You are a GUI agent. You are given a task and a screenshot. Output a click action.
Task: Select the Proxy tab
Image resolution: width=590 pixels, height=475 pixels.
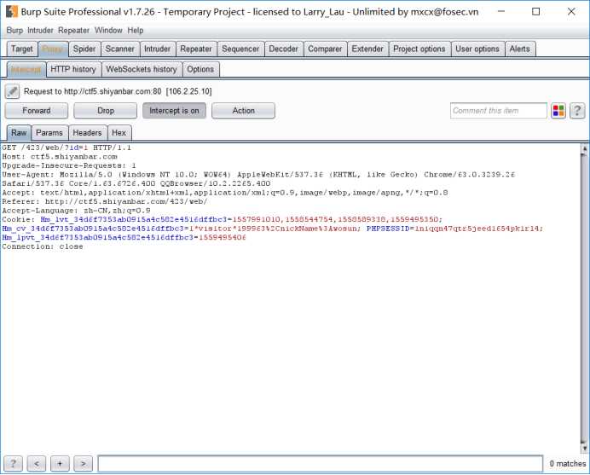53,49
